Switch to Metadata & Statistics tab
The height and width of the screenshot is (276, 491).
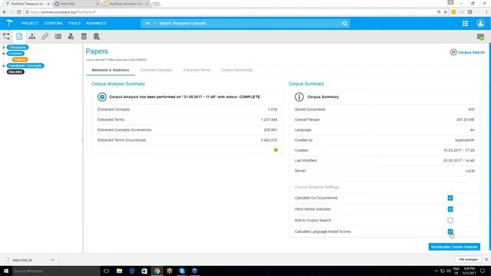tap(110, 70)
